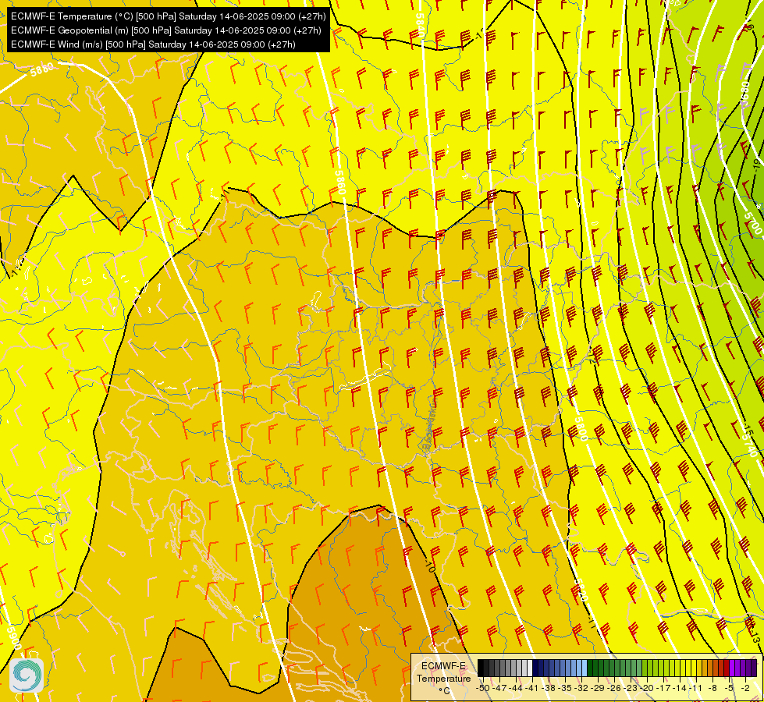Image resolution: width=764 pixels, height=702 pixels.
Task: Click the -38 value on the legend
Action: (x=549, y=688)
